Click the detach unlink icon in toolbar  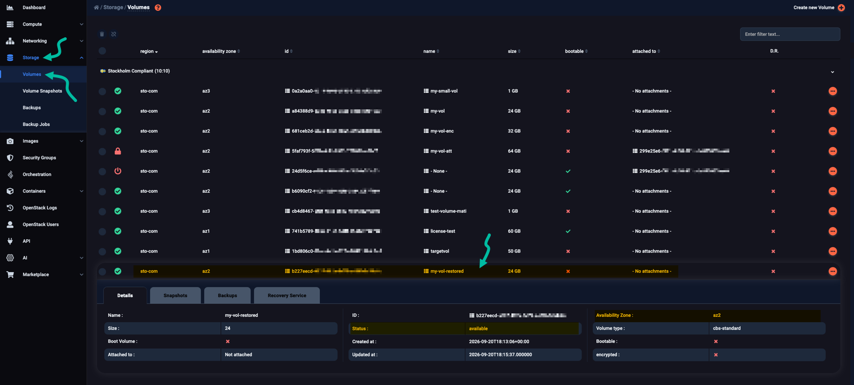click(x=113, y=34)
